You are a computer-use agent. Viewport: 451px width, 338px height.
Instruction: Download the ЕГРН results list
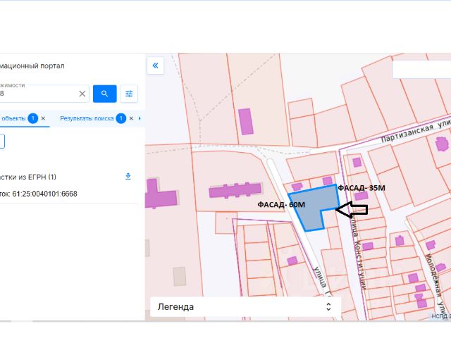128,176
